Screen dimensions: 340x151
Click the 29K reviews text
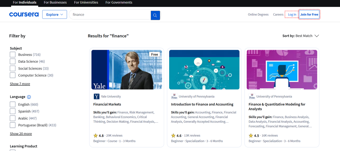[x=114, y=136]
